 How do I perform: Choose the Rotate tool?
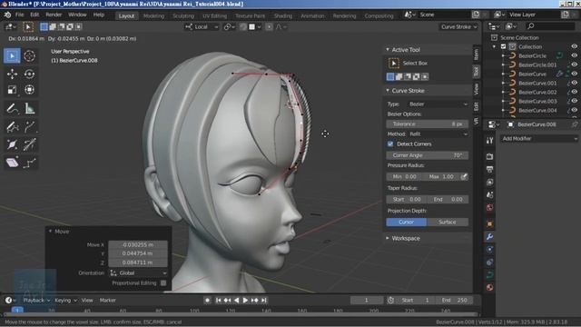click(30, 74)
